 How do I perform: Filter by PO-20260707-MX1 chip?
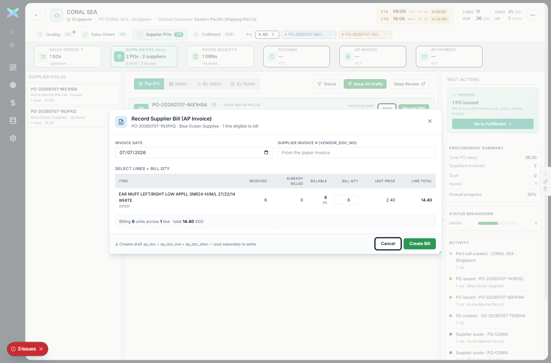point(308,34)
